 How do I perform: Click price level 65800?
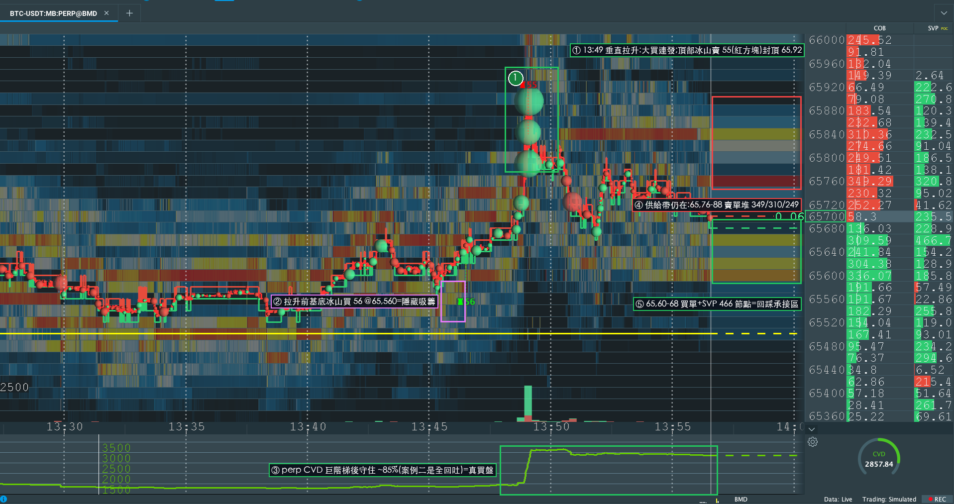(827, 158)
